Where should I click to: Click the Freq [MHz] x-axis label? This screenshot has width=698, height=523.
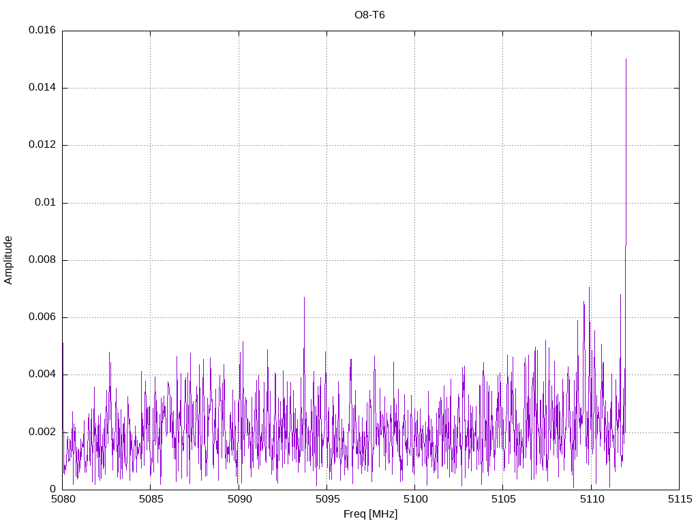[370, 514]
